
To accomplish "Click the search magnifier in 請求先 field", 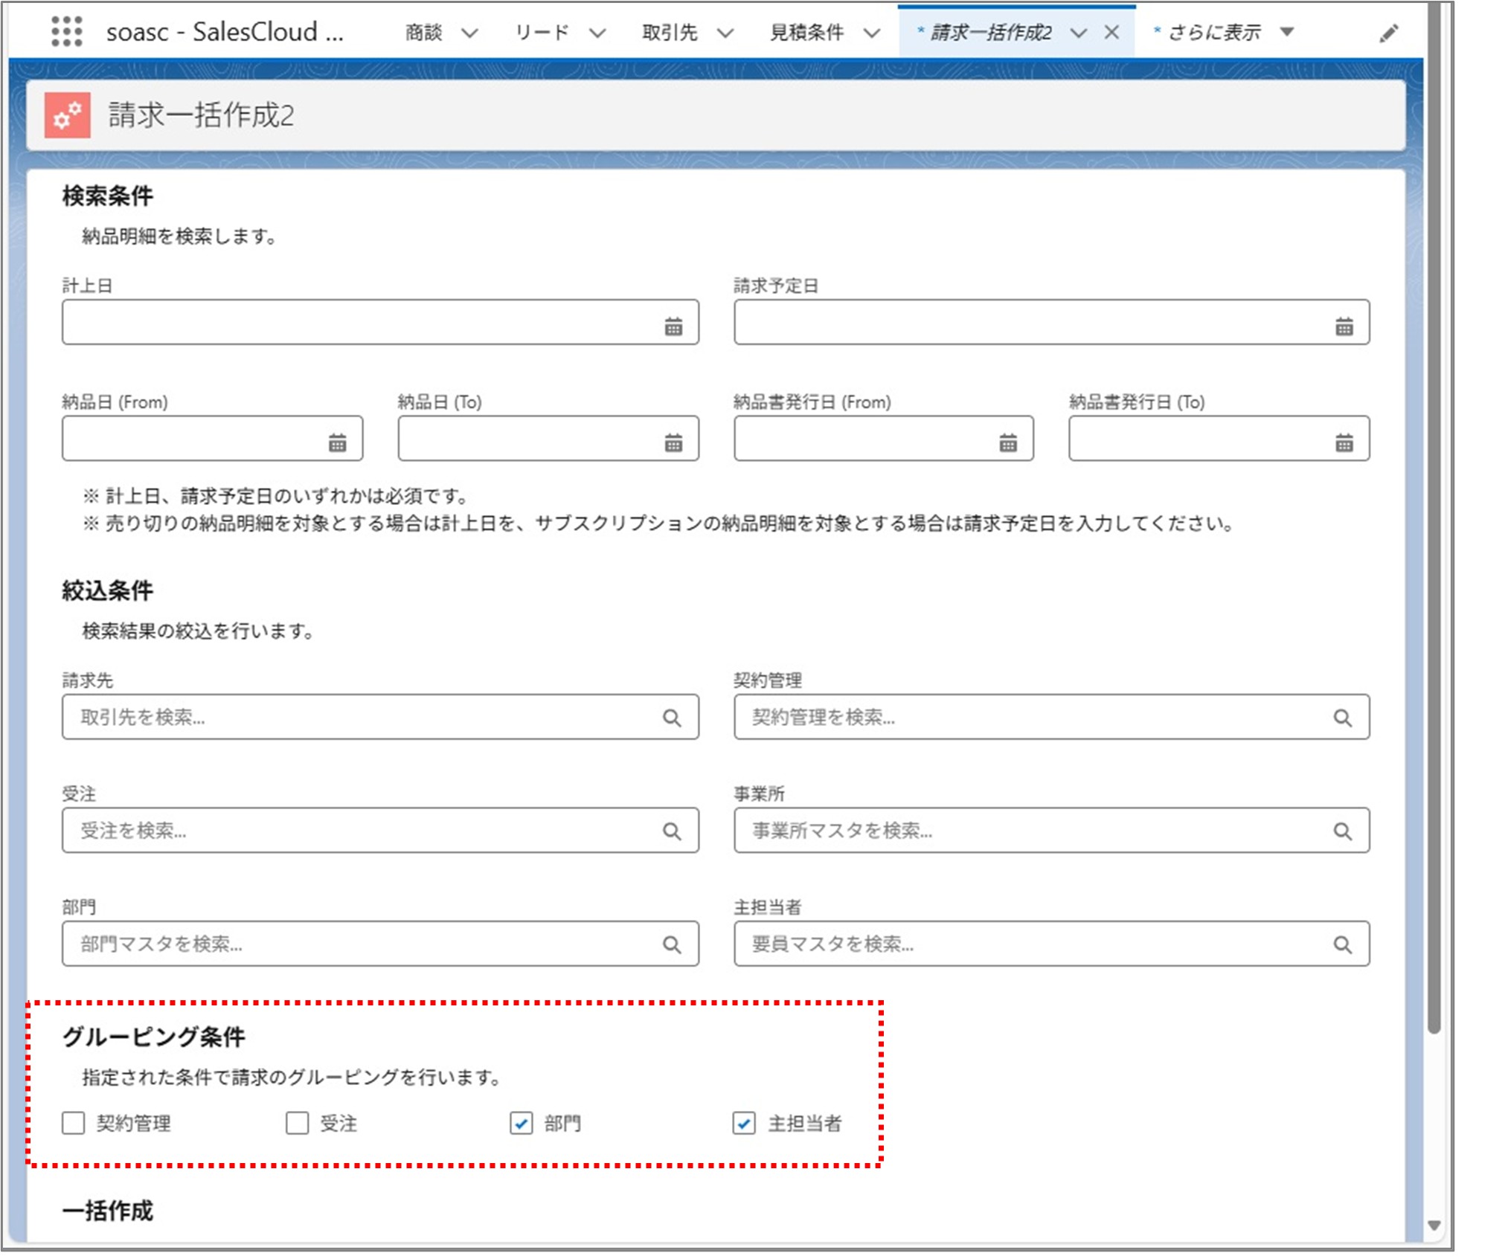I will [x=672, y=718].
